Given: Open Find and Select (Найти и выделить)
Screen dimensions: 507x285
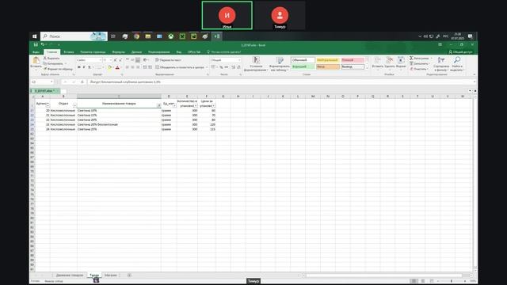Looking at the screenshot, I should coord(457,63).
